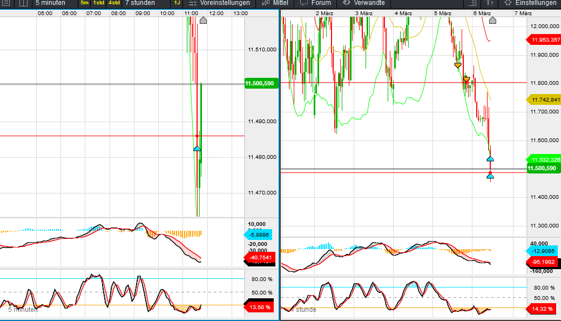Click the gear icon for Einstellungen

coord(508,3)
